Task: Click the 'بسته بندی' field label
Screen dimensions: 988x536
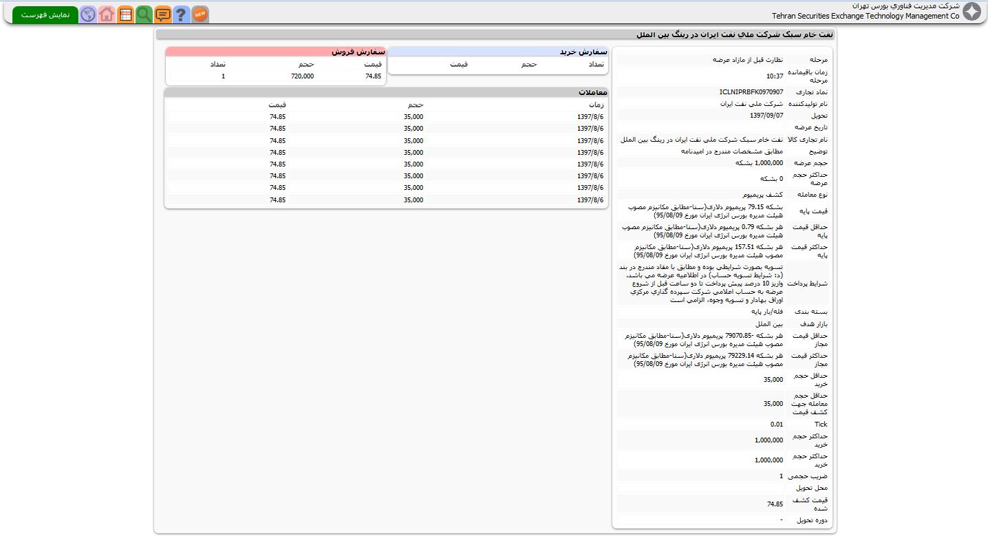Action: pos(813,311)
